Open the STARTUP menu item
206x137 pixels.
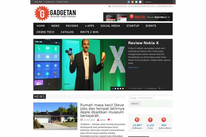[133, 26]
